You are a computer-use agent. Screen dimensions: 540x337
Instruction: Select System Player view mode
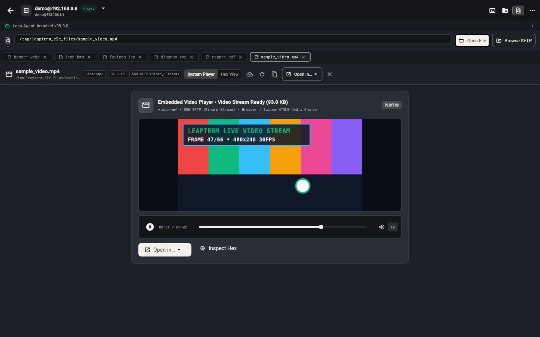pyautogui.click(x=201, y=74)
